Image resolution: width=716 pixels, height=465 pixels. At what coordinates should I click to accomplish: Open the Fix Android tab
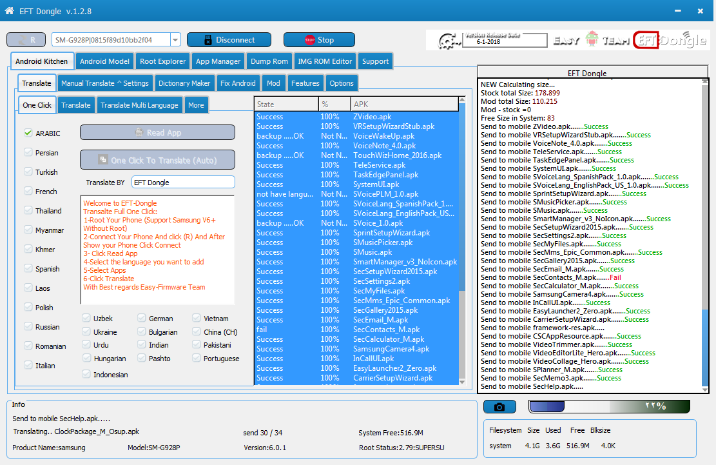(237, 83)
